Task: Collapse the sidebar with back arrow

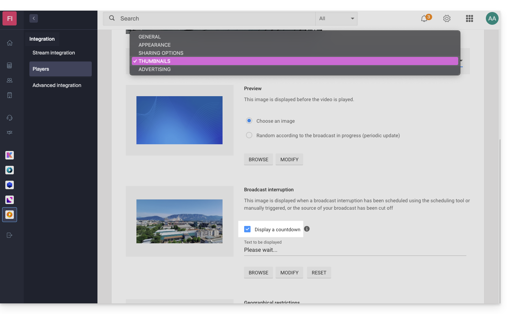Action: [x=34, y=18]
